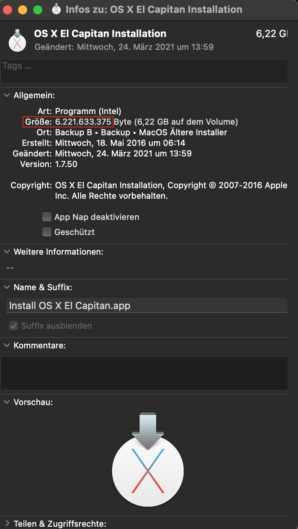This screenshot has height=529, width=298.
Task: Click the Backup B path component
Action: coord(74,133)
